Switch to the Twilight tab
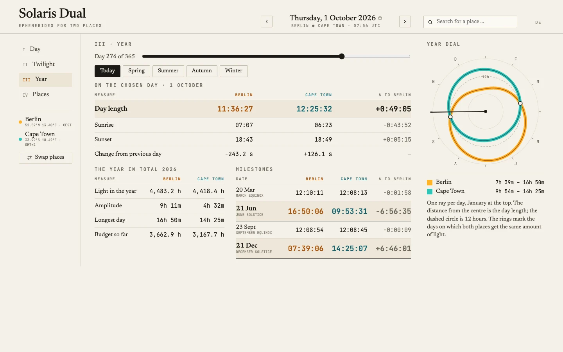 click(45, 65)
